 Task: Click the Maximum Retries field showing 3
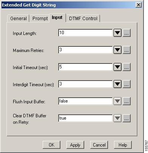click(85, 50)
